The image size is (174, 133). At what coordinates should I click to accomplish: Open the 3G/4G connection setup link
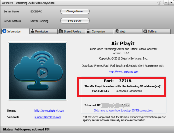click(x=123, y=110)
